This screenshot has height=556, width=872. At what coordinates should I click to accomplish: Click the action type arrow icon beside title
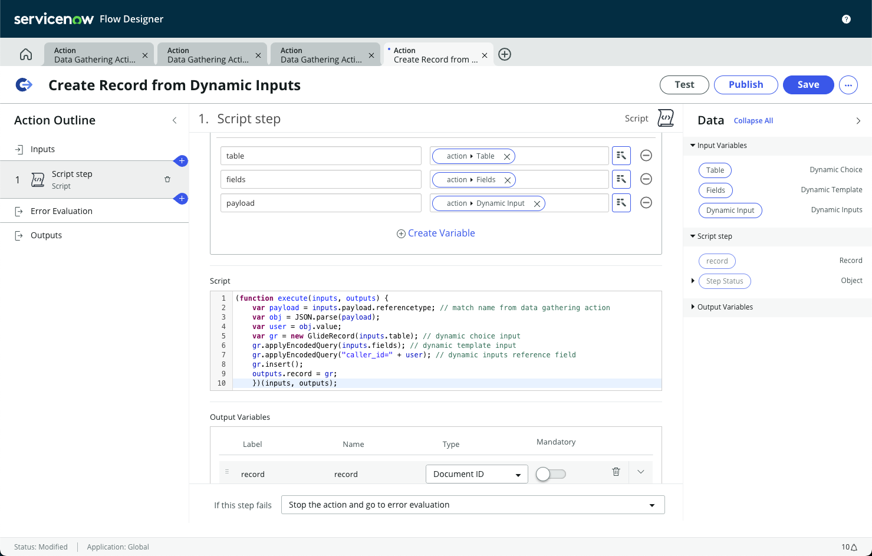click(24, 85)
